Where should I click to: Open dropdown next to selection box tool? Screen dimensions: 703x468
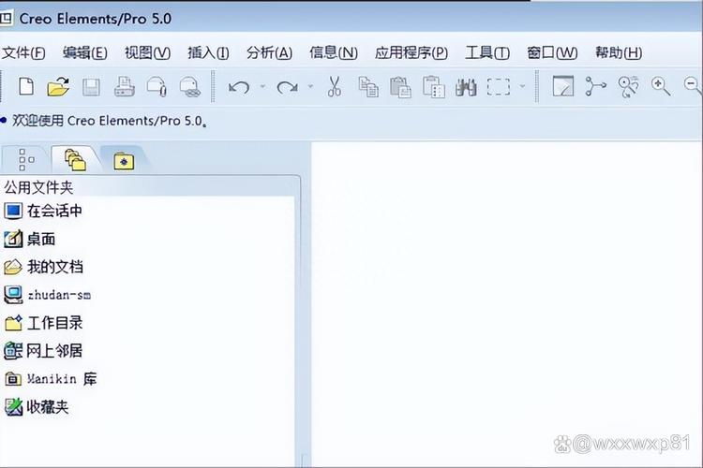pyautogui.click(x=522, y=86)
